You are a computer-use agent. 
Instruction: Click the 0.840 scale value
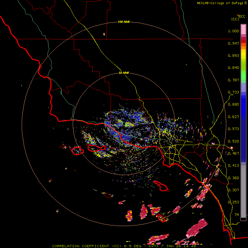click(233, 68)
